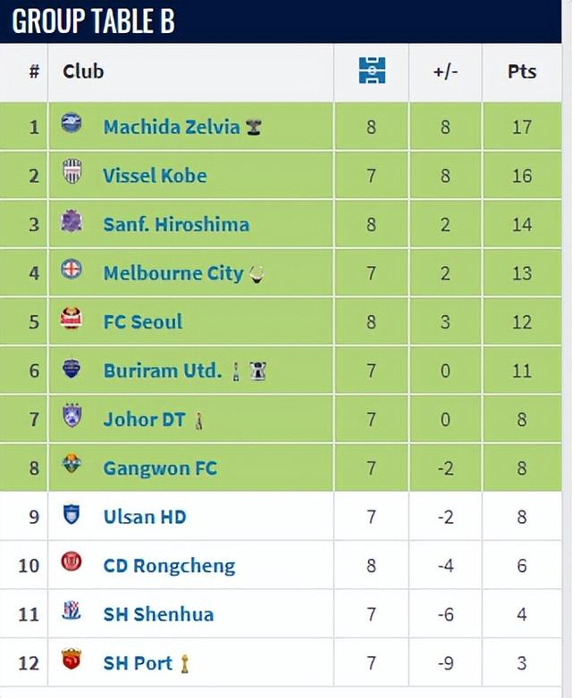Viewport: 572px width, 698px height.
Task: Sort table by +/- goal difference header
Action: (x=445, y=71)
